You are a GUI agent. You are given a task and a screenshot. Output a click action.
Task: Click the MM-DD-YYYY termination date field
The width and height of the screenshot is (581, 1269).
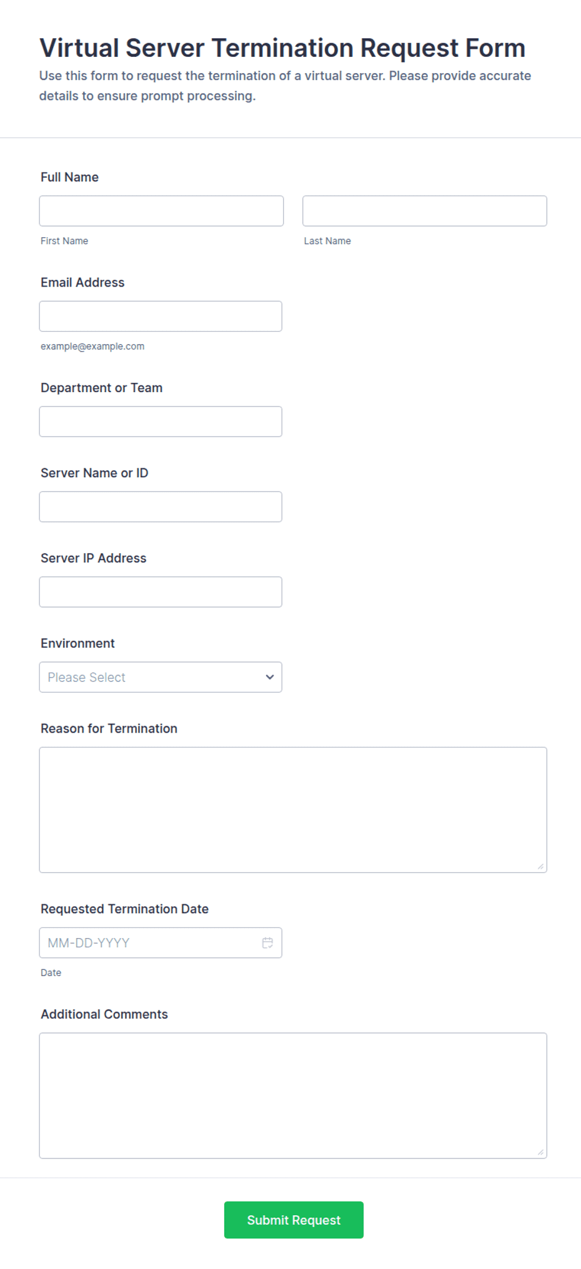tap(161, 942)
